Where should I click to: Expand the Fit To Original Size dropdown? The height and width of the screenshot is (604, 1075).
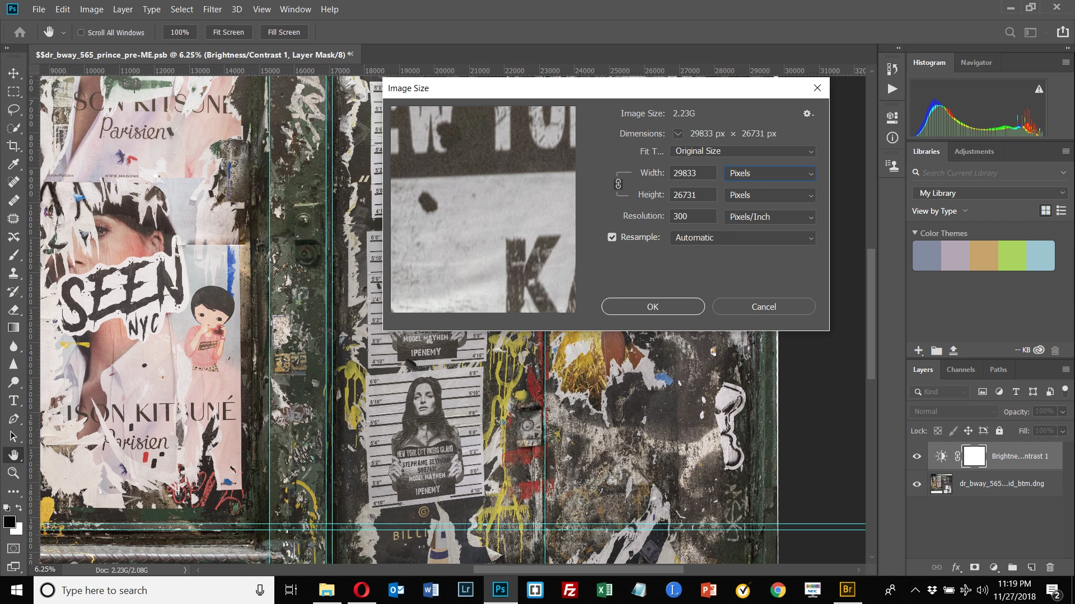pos(742,151)
